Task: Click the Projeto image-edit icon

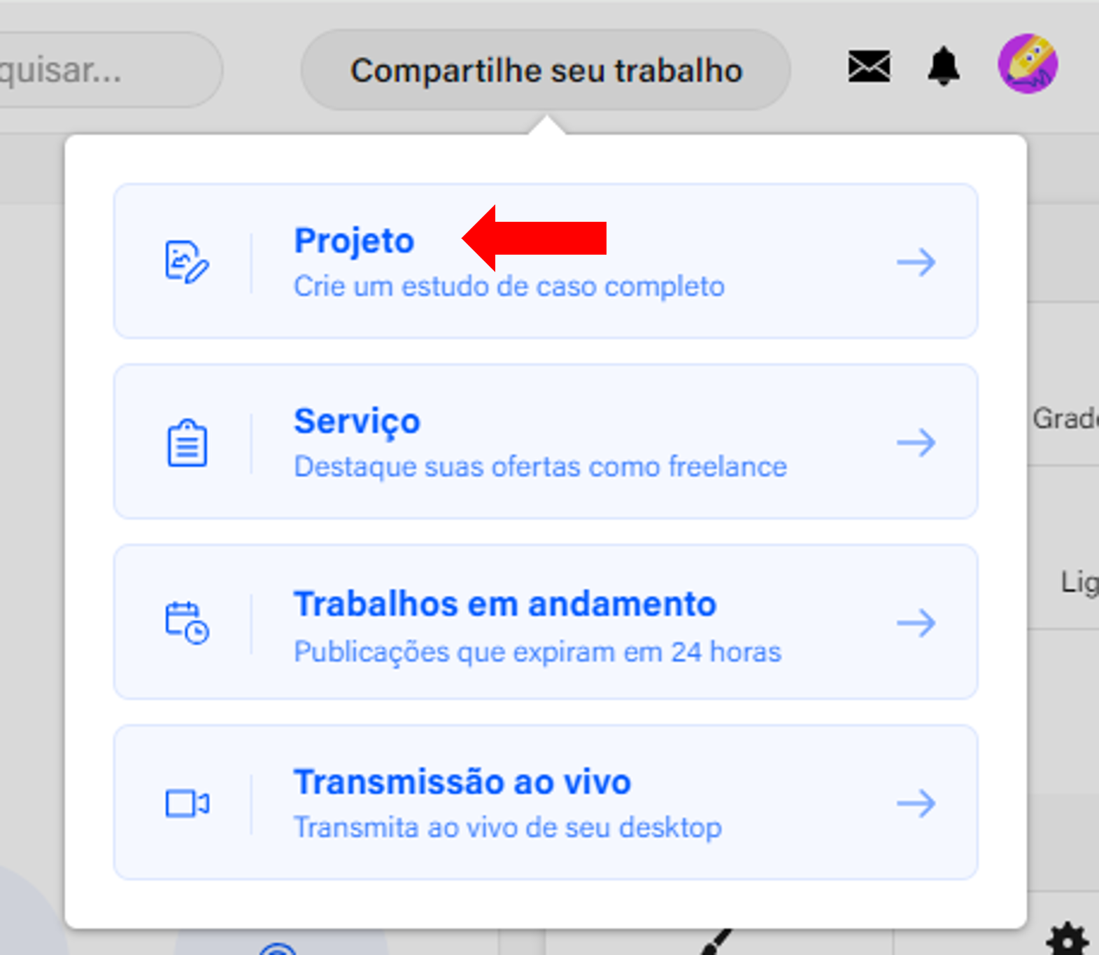Action: pyautogui.click(x=186, y=262)
